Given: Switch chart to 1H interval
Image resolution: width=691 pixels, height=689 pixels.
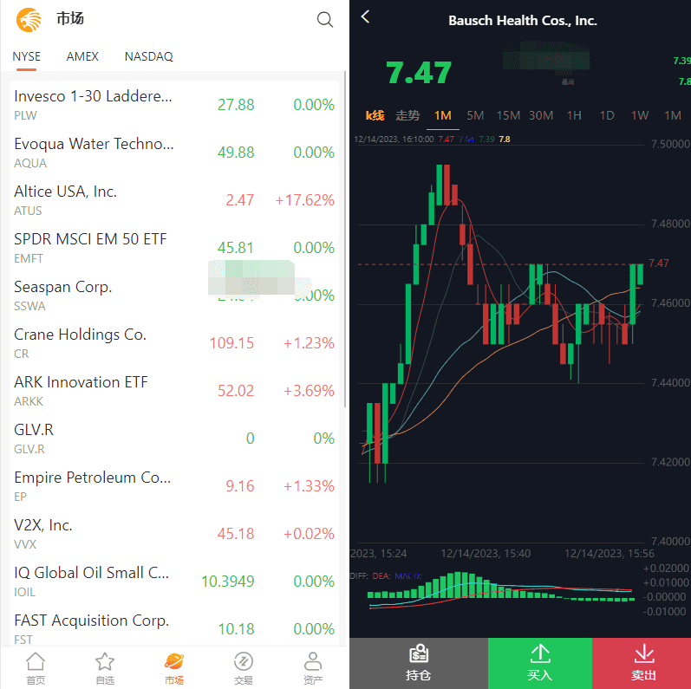Looking at the screenshot, I should [x=574, y=115].
